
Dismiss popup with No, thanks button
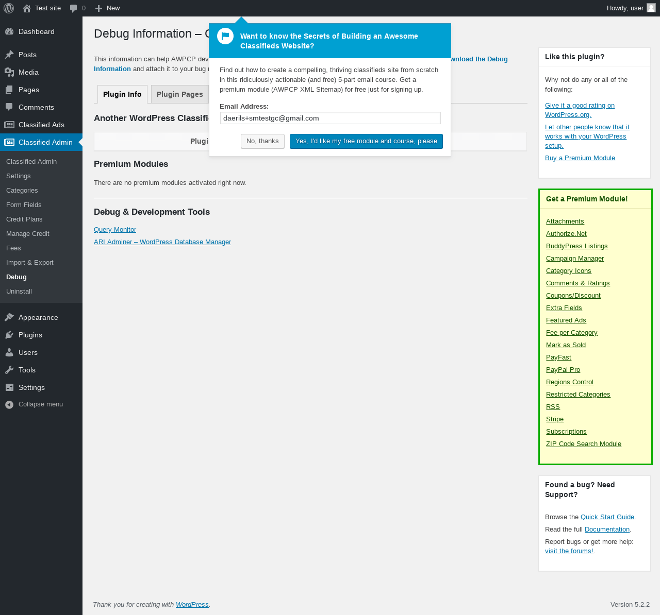point(262,141)
